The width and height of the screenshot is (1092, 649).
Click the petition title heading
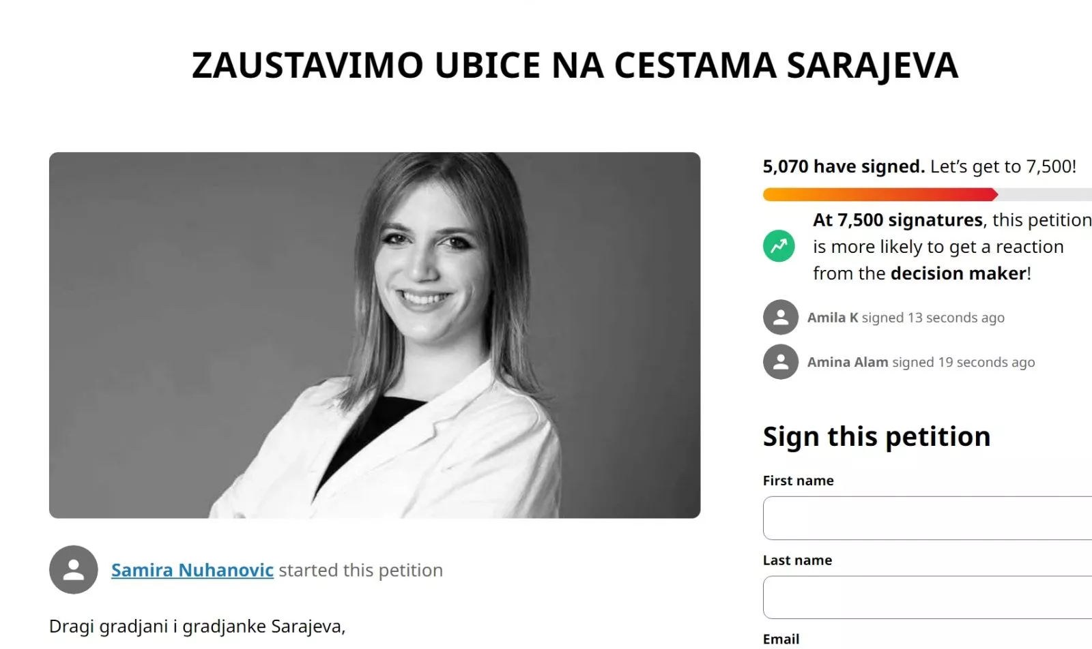(575, 65)
